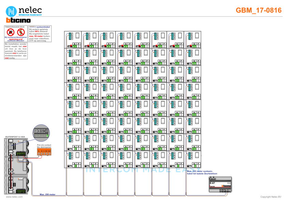Click the Copyright Nelec BV text
Viewport: 287px width, 203px height.
click(271, 197)
